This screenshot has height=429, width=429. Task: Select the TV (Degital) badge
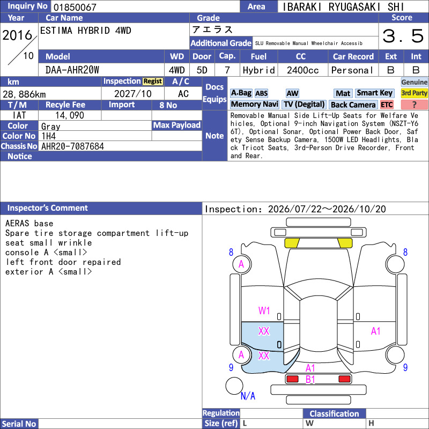(304, 104)
